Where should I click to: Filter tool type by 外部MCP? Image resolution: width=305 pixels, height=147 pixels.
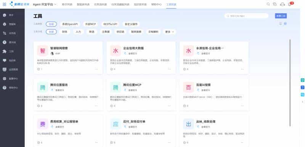[x=90, y=24]
